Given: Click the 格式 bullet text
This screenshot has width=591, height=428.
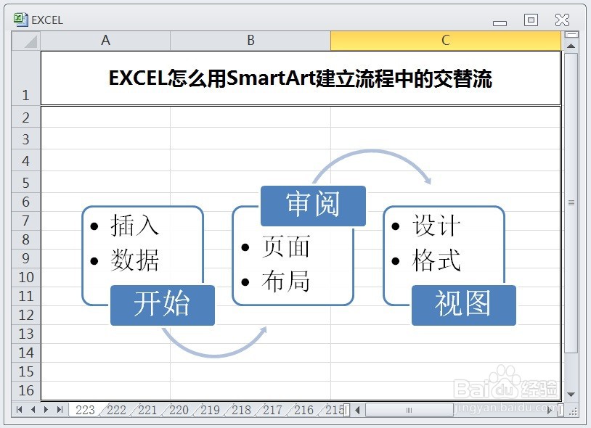Looking at the screenshot, I should pos(436,260).
